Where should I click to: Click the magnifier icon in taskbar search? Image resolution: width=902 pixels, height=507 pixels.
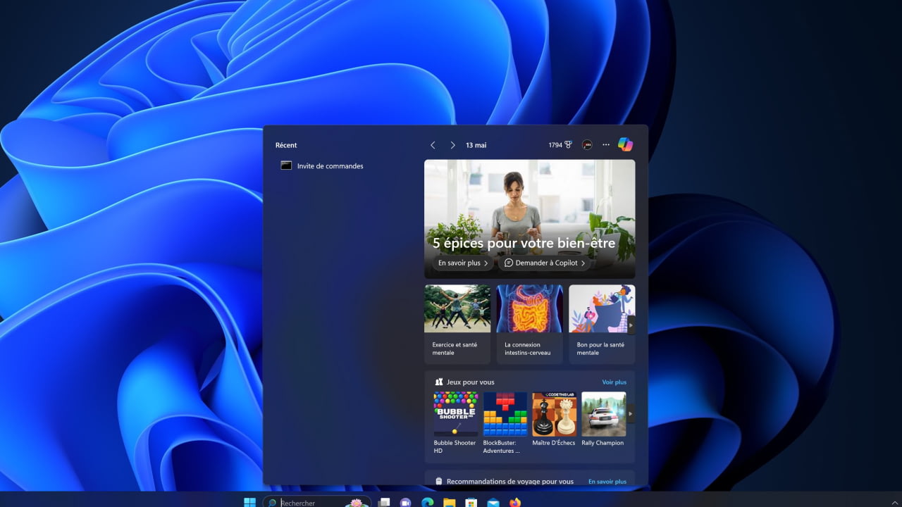pyautogui.click(x=272, y=503)
